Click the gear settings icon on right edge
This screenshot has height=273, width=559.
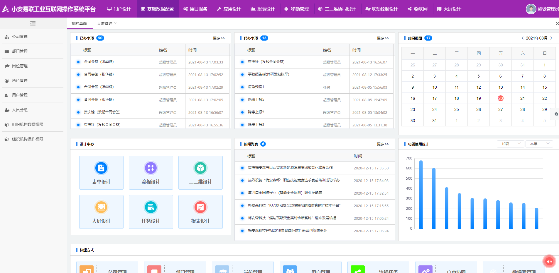click(556, 114)
